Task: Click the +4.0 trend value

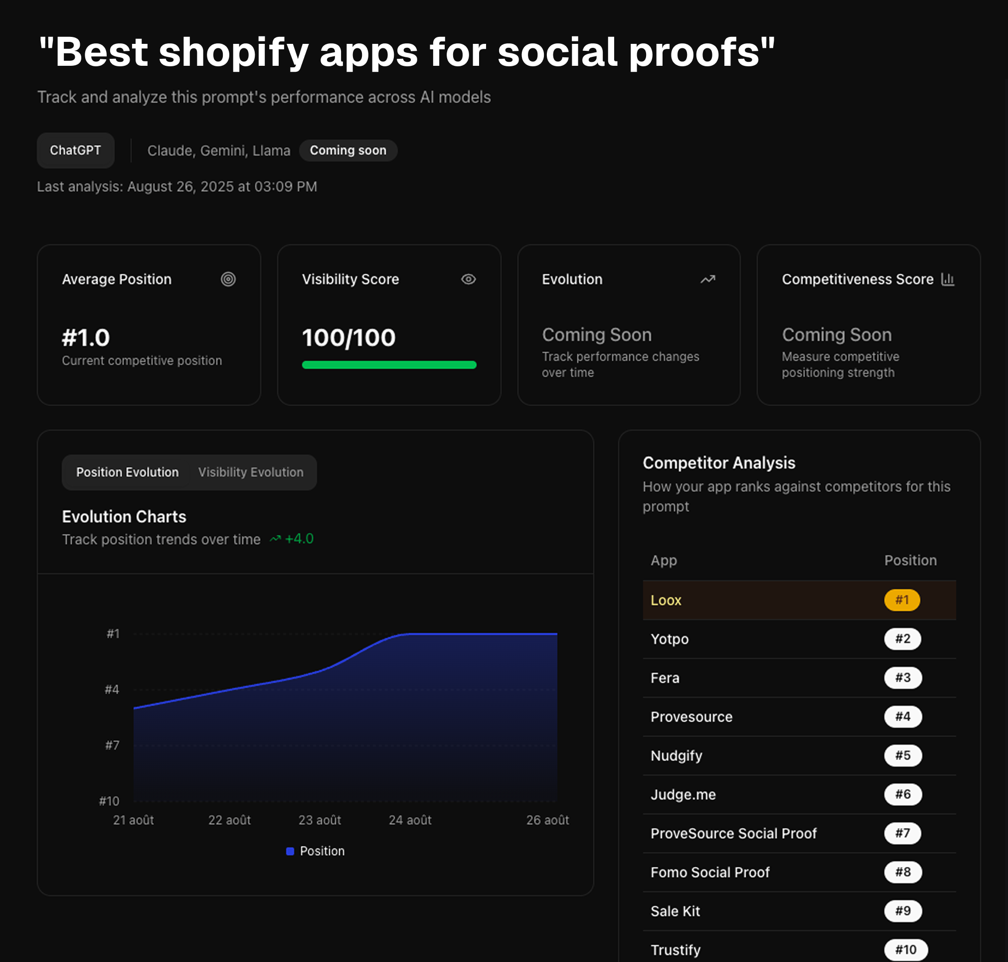Action: (x=299, y=539)
